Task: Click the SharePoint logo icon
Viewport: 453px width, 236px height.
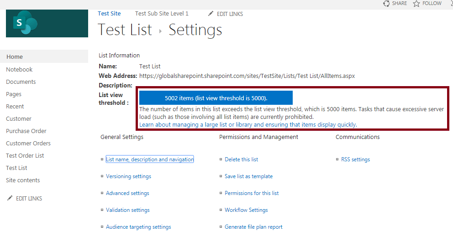Action: [25, 24]
